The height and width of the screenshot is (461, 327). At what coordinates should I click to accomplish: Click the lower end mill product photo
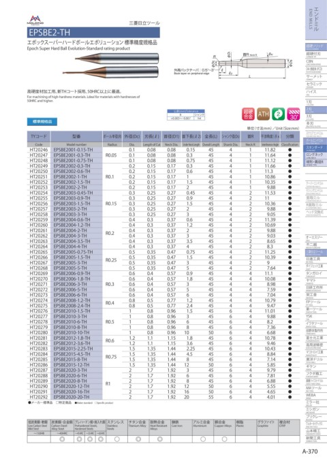[111, 72]
